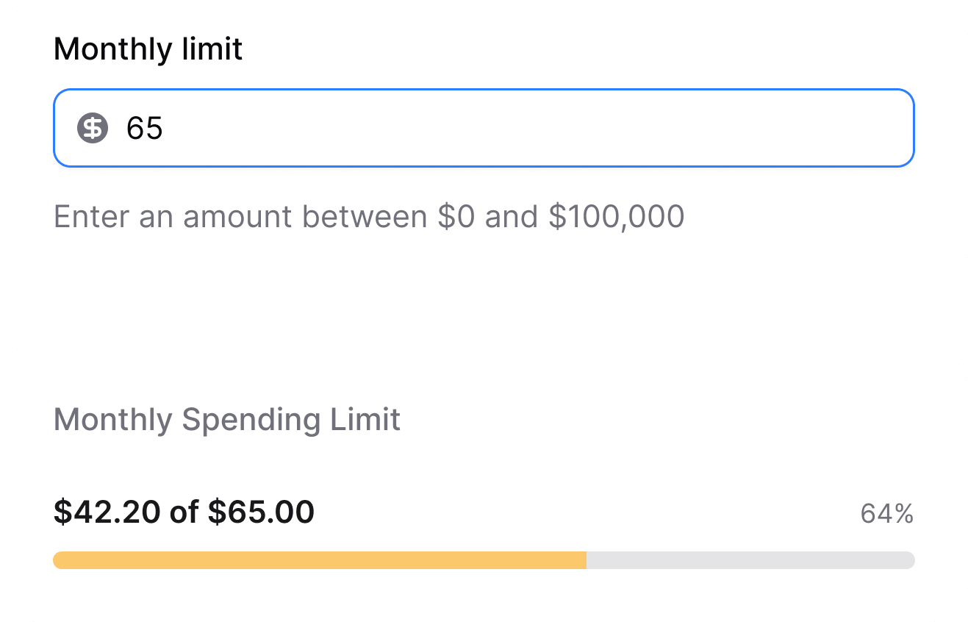The width and height of the screenshot is (968, 622).
Task: Click the $42.20 of $65.00 text
Action: (183, 512)
